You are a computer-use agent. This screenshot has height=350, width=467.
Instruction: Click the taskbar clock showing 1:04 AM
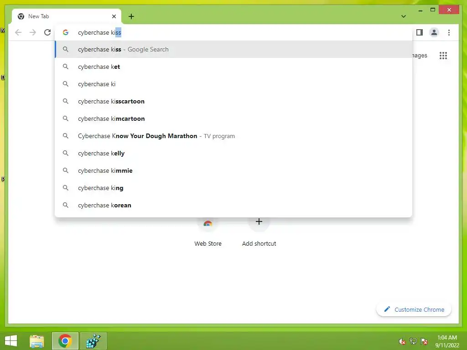(447, 341)
